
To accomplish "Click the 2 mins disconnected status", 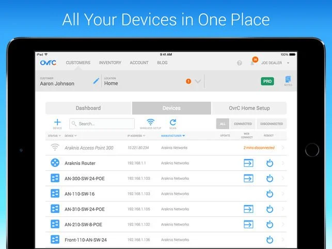I will (x=259, y=148).
